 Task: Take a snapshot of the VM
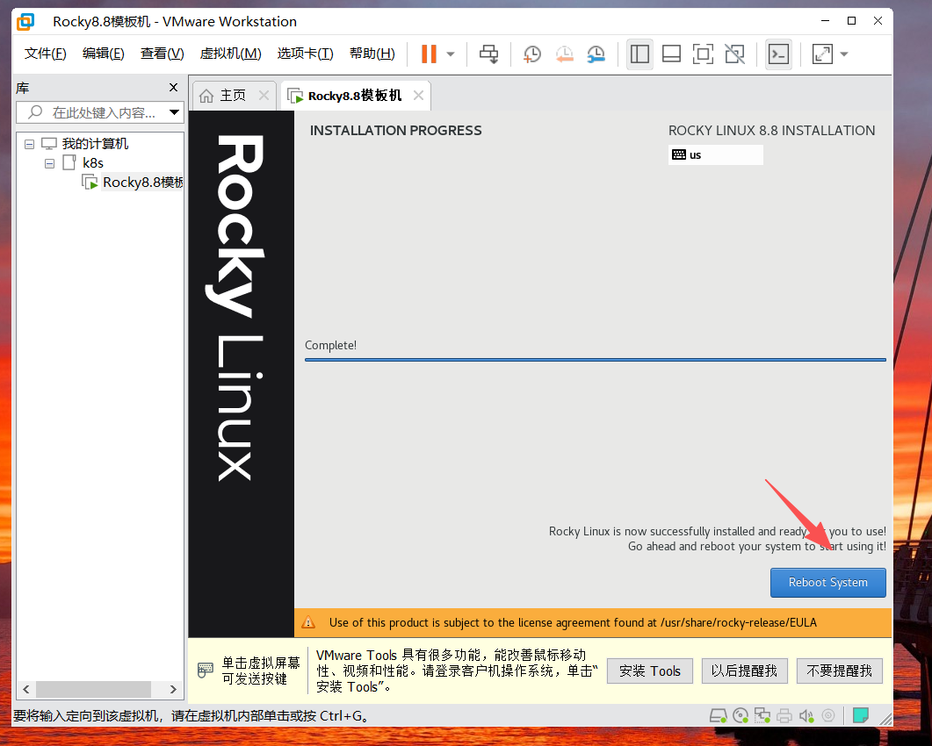click(532, 54)
